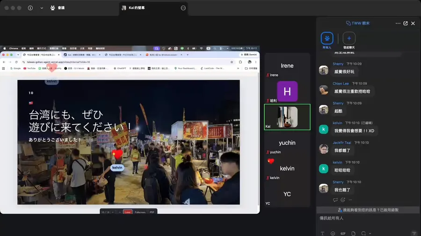Screen dimensions: 421x236
Task: Expand screenshot options chevron in composer
Action: tap(370, 234)
